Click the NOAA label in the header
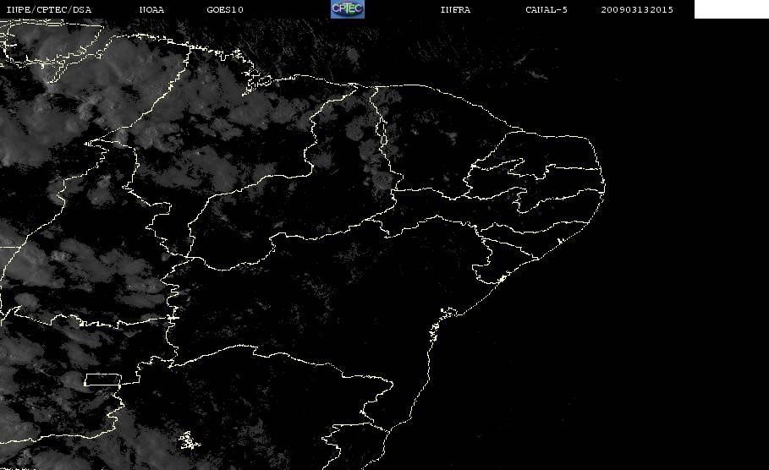Screen dimensions: 769x470 [151, 9]
